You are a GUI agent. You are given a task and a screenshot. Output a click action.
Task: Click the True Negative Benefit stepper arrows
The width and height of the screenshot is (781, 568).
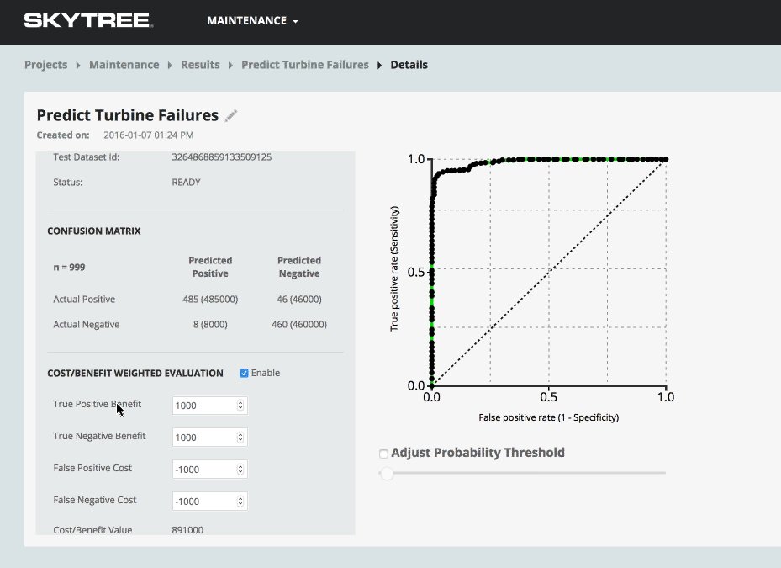tap(240, 438)
